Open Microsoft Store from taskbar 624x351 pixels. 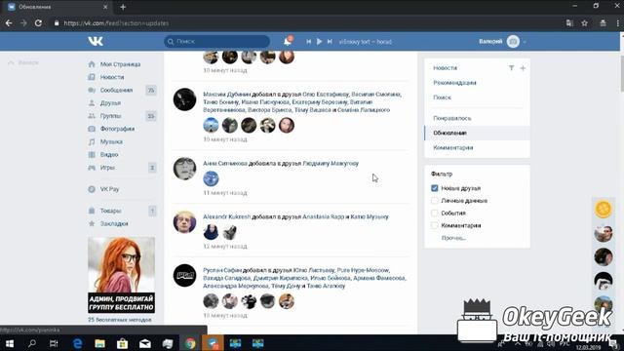(x=122, y=343)
